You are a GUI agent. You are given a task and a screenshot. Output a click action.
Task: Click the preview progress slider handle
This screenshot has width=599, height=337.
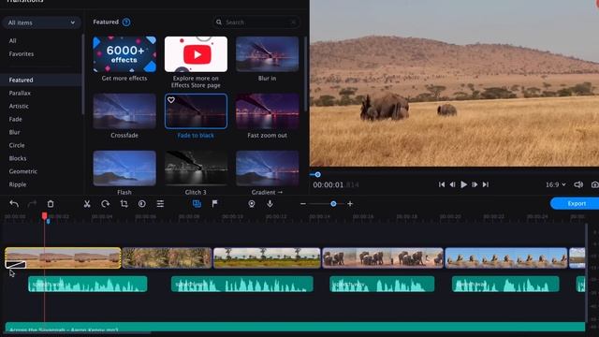pos(317,175)
